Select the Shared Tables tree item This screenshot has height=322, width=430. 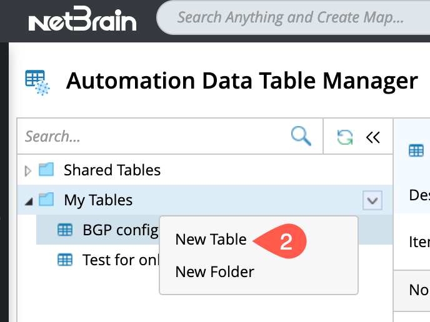click(x=112, y=170)
